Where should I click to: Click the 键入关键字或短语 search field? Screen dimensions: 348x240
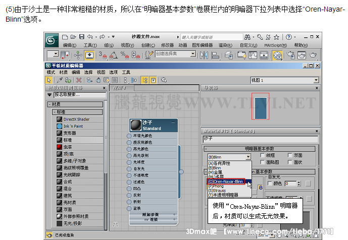[212, 37]
